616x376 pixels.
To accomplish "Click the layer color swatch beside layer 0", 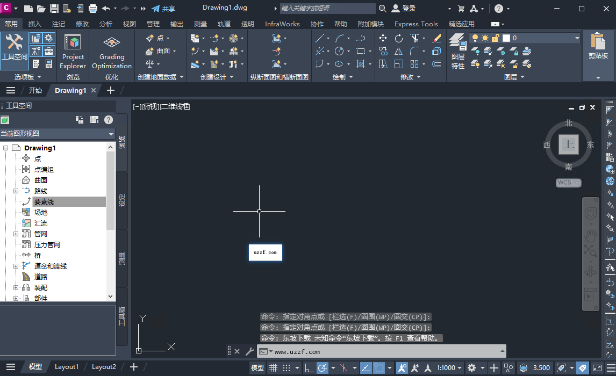I will coord(505,38).
